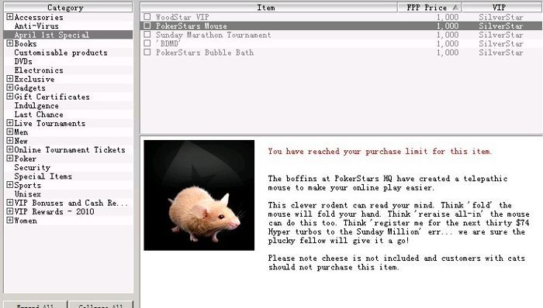Image resolution: width=543 pixels, height=308 pixels.
Task: Select the Anti-Virus category
Action: [36, 26]
